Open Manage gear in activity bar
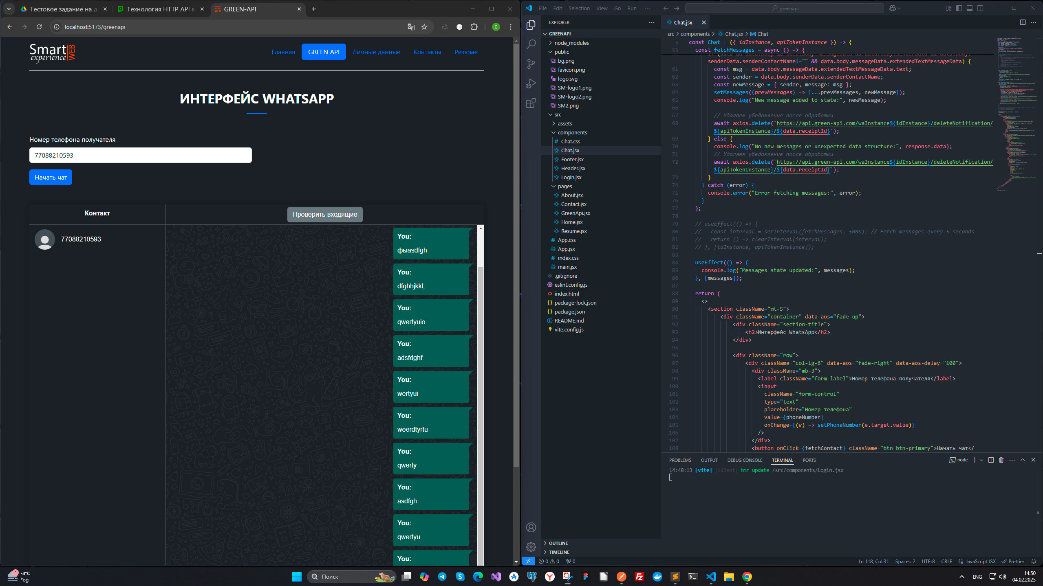This screenshot has height=586, width=1043. click(x=531, y=546)
